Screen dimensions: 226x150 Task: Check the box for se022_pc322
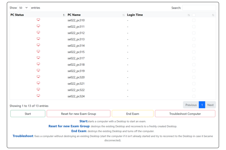(x=194, y=90)
